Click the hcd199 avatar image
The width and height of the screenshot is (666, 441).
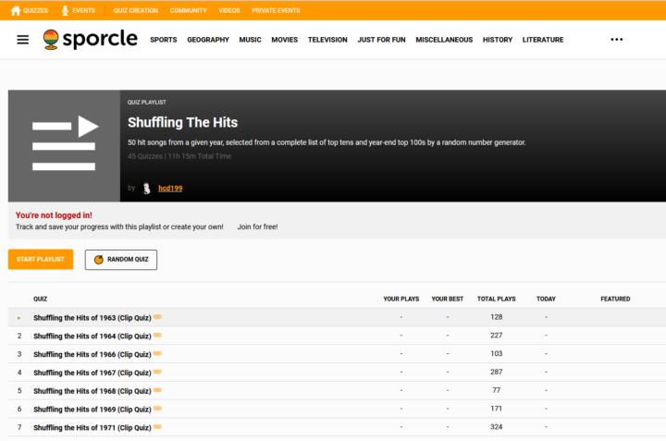tap(146, 188)
